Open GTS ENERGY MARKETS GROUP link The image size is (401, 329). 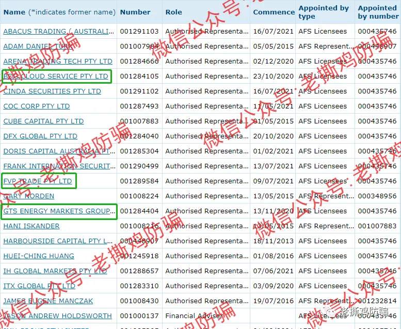click(59, 211)
